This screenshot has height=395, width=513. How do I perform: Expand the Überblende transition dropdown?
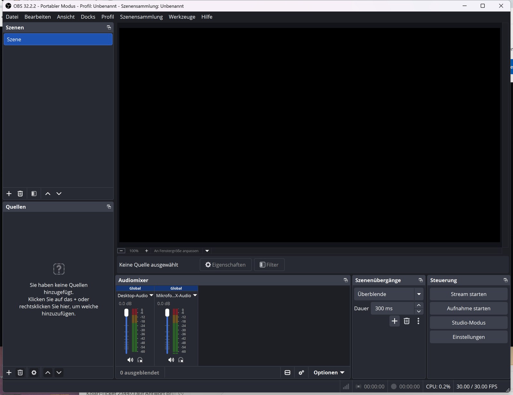point(419,294)
